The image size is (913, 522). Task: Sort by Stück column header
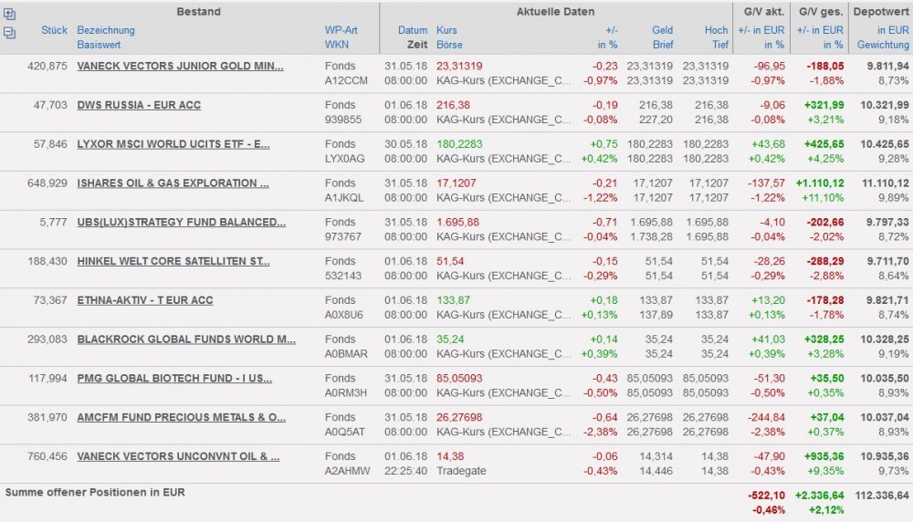coord(54,30)
